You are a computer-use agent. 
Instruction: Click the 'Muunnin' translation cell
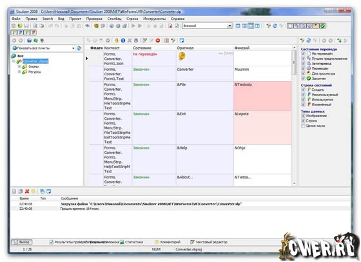pyautogui.click(x=262, y=73)
